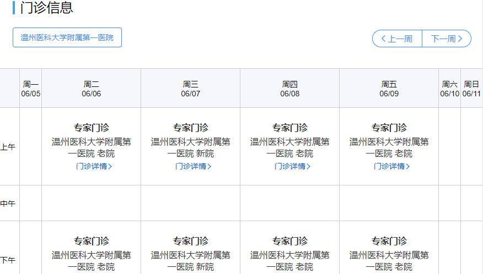Screen dimensions: 483x274
Task: Click the 周二 06/06 column header
Action: (92, 89)
